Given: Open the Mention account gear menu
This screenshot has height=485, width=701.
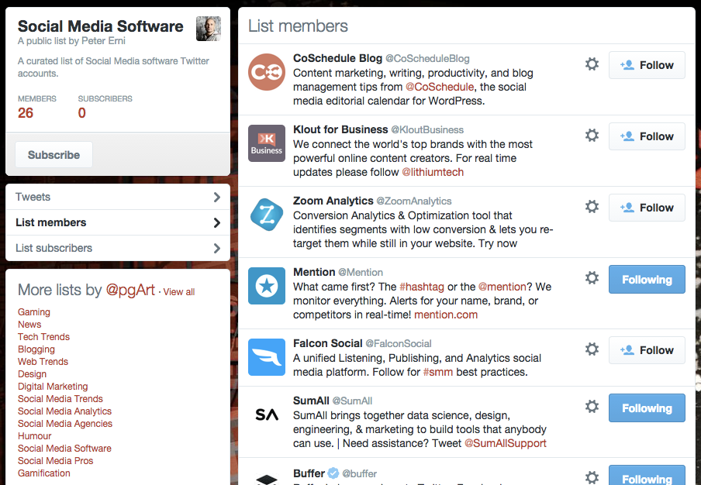Looking at the screenshot, I should pos(592,278).
